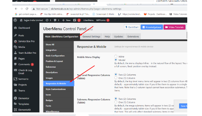Select Position & Layout in settings menu
This screenshot has width=202, height=116.
[x=58, y=61]
